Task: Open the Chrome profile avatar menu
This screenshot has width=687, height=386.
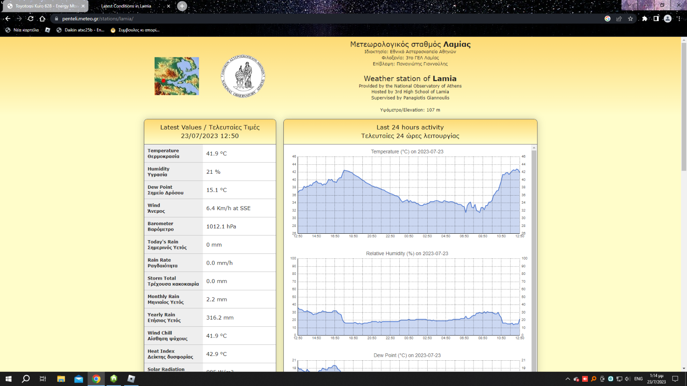Action: pyautogui.click(x=667, y=18)
